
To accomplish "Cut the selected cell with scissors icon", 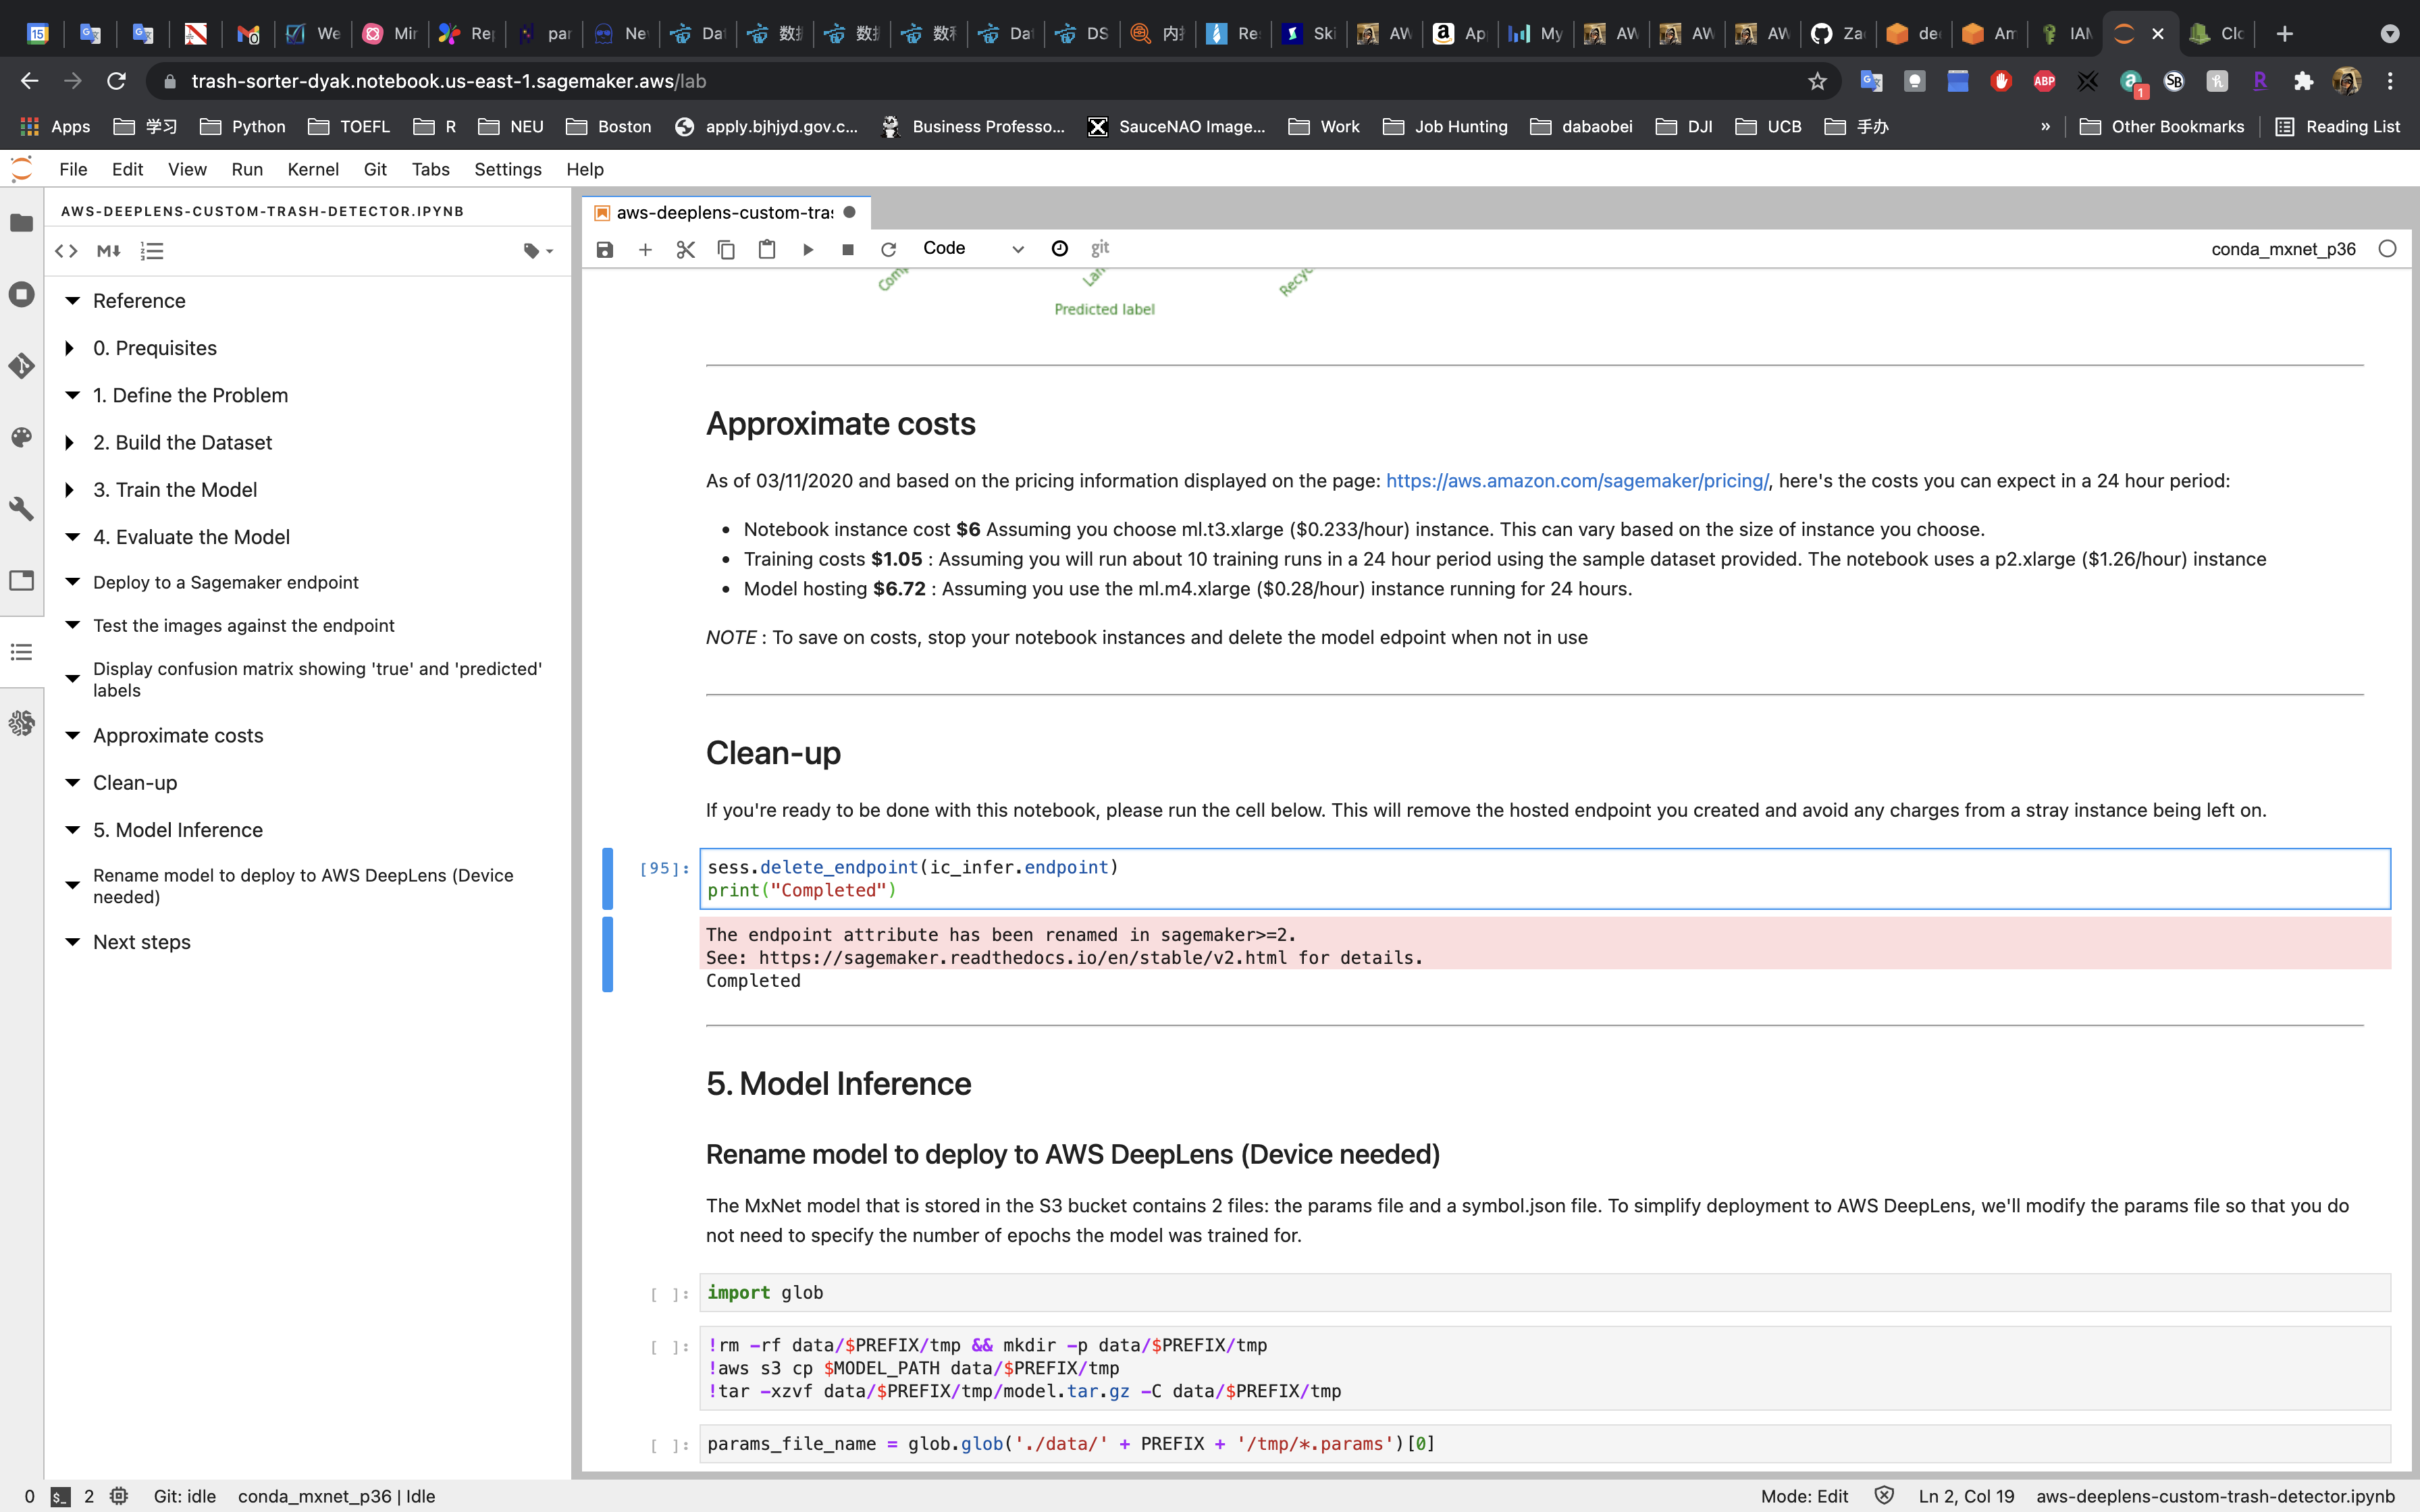I will 685,249.
